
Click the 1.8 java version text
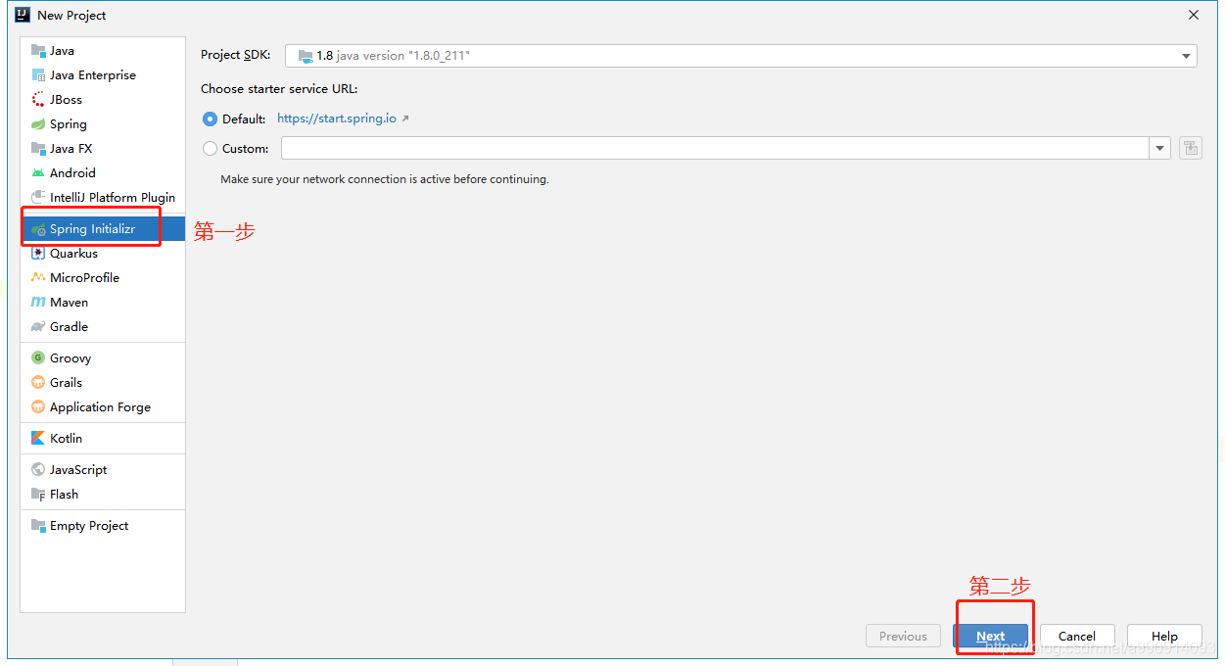[x=394, y=56]
